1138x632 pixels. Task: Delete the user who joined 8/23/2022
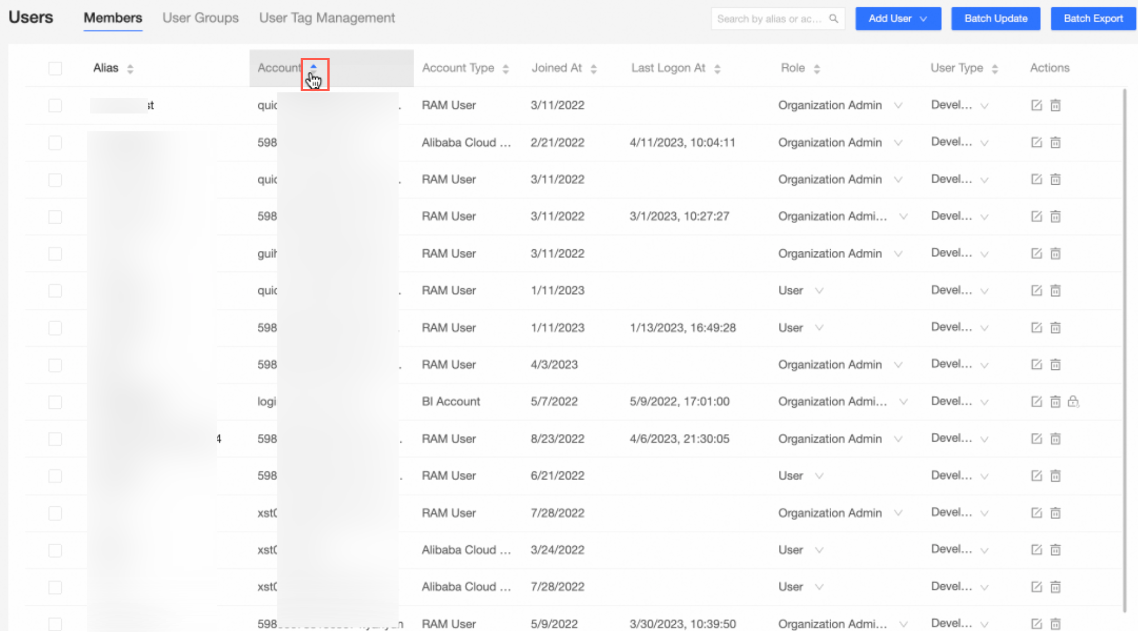(x=1055, y=439)
